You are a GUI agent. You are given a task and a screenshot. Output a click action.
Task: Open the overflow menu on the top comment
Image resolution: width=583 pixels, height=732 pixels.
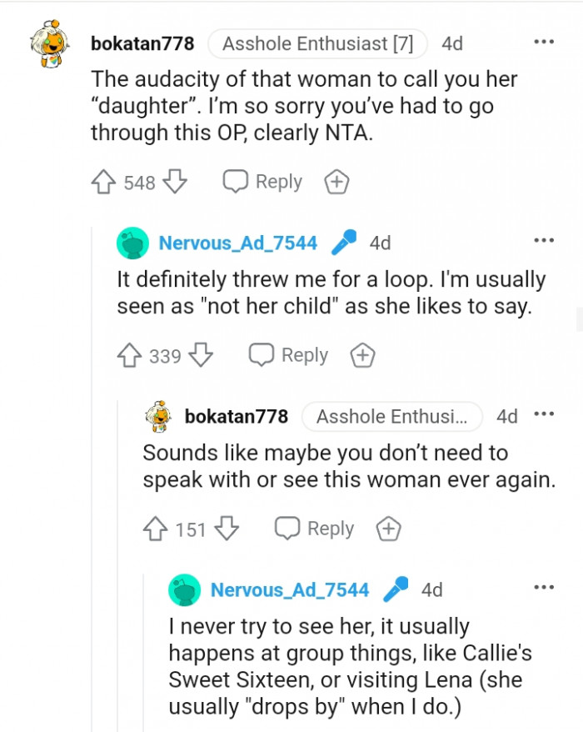(x=544, y=40)
